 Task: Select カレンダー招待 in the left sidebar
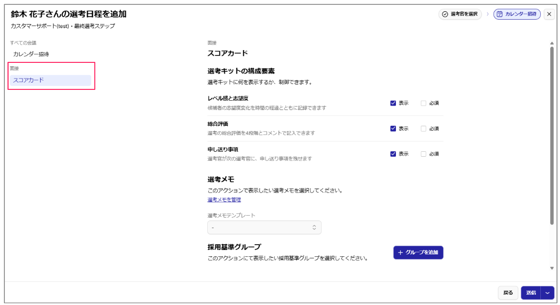pyautogui.click(x=31, y=55)
